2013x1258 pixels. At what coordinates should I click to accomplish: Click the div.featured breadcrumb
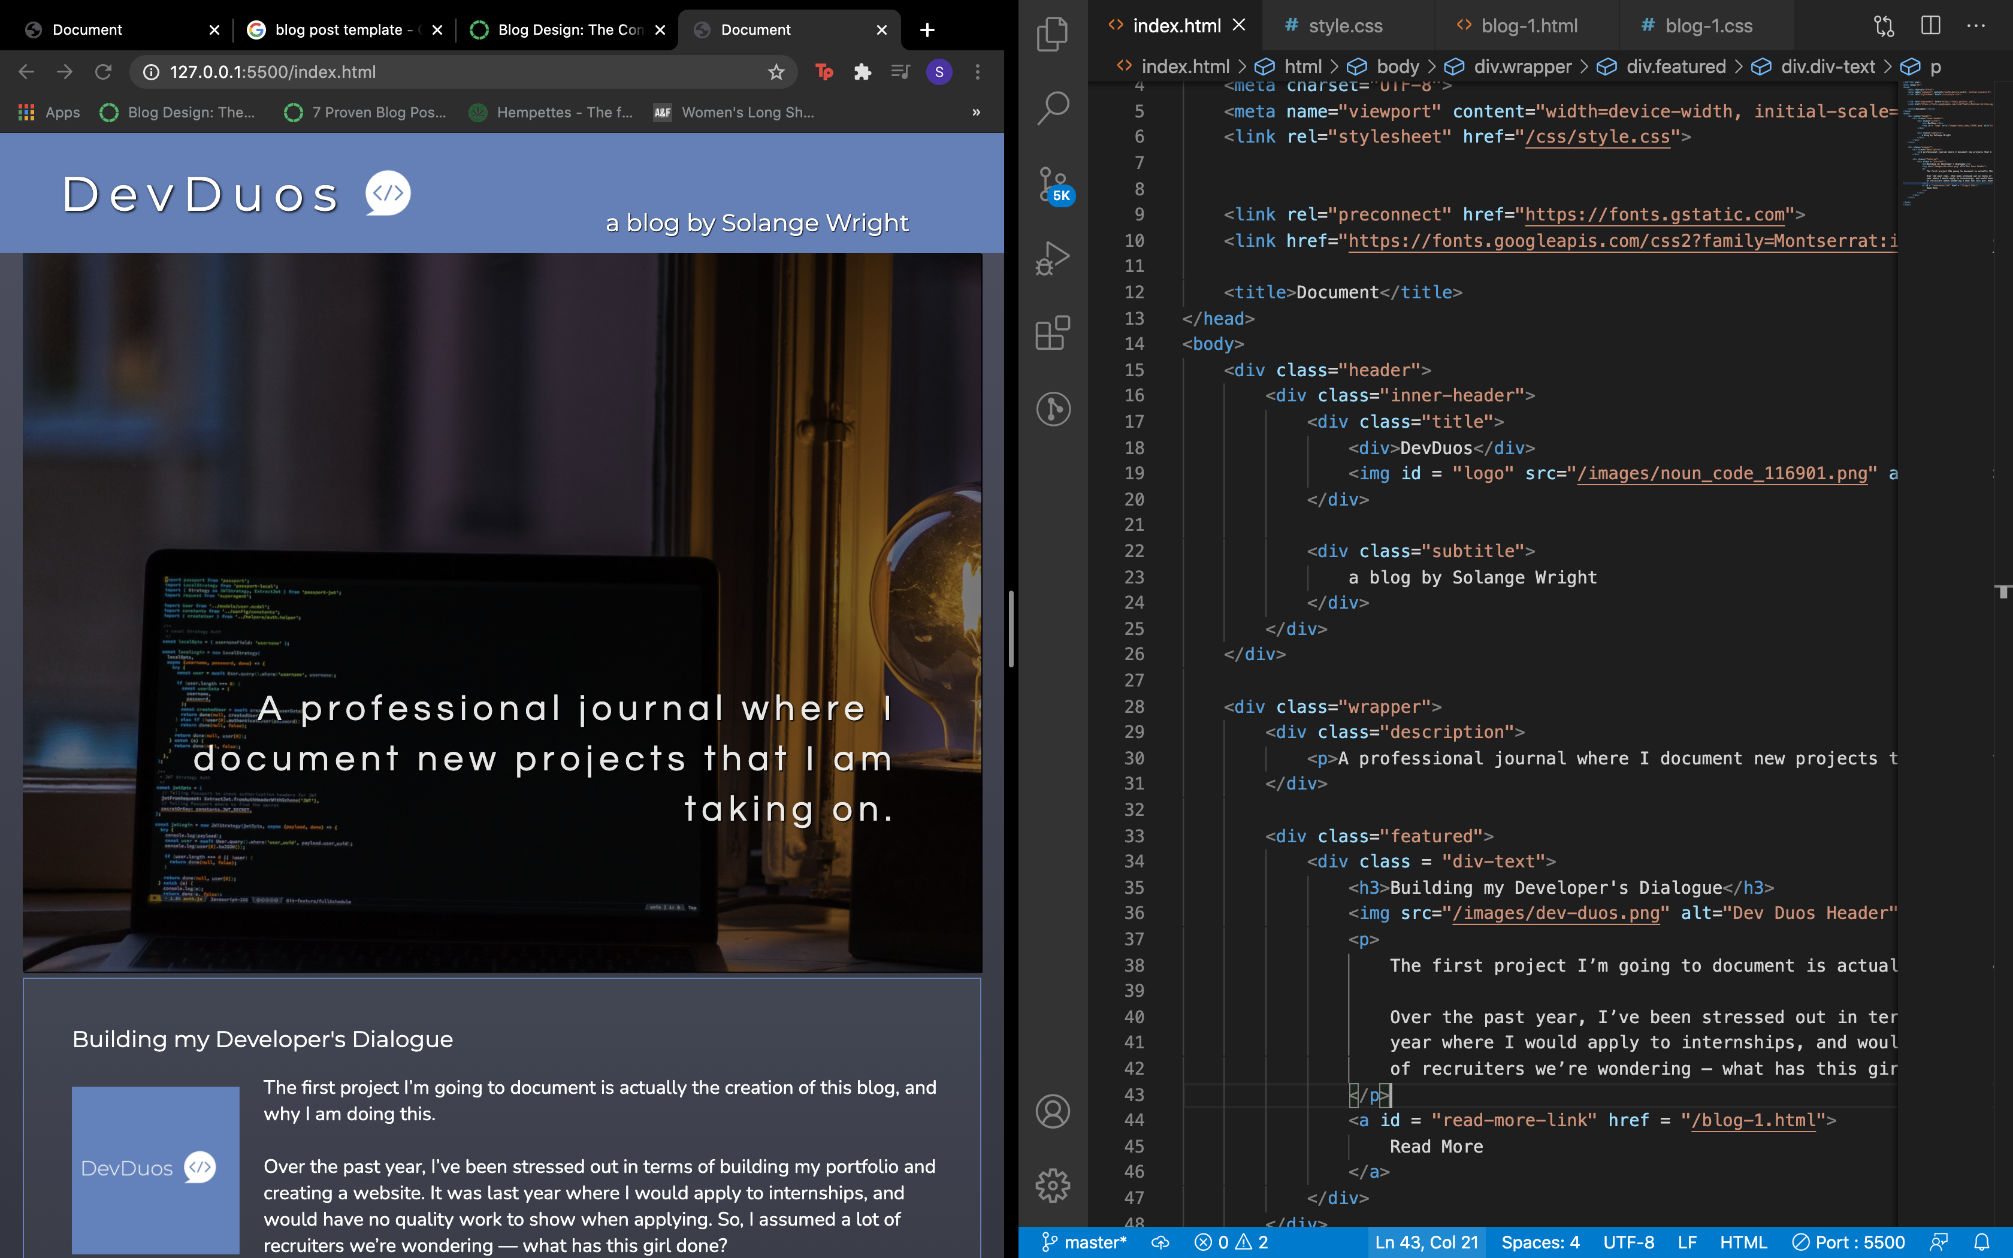pos(1662,66)
